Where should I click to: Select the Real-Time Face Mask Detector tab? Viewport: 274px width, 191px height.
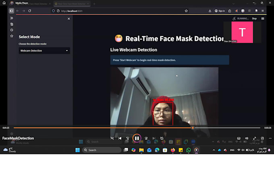[72, 4]
